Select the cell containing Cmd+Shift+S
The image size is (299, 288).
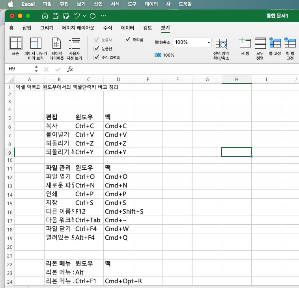pyautogui.click(x=118, y=212)
